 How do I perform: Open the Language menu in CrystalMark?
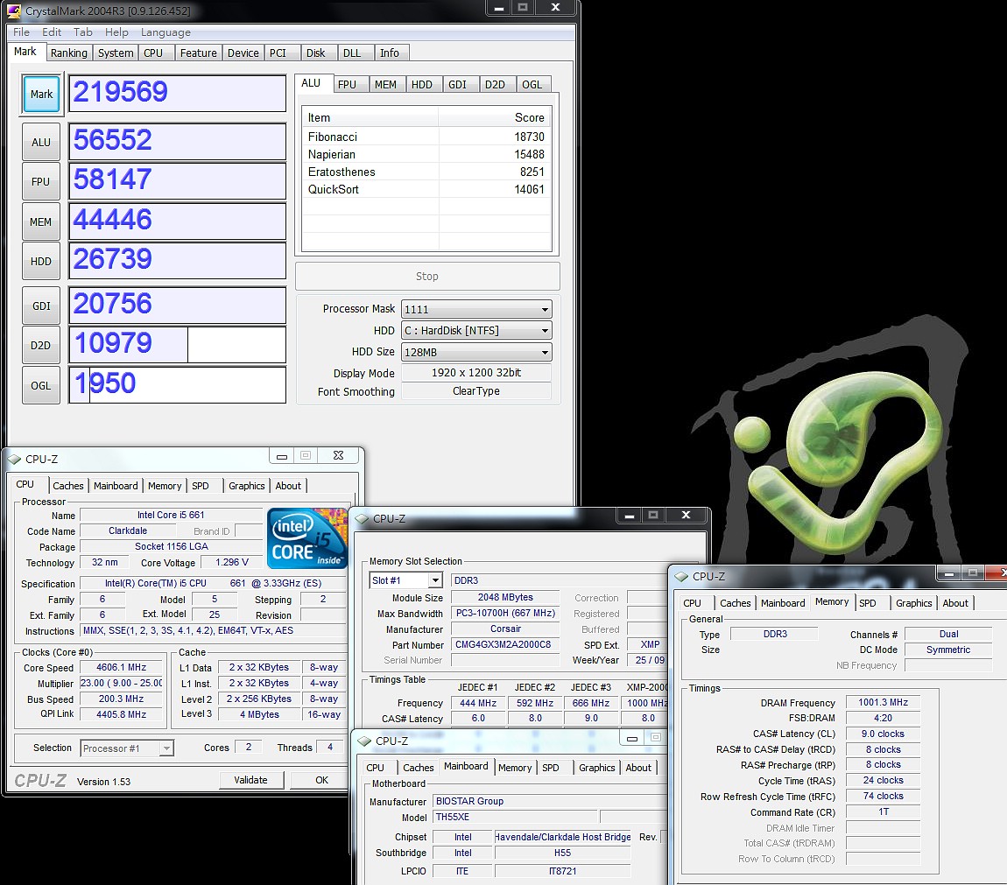pos(165,32)
